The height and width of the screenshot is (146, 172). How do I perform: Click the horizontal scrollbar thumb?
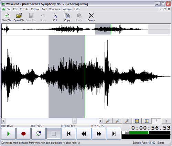(74, 121)
